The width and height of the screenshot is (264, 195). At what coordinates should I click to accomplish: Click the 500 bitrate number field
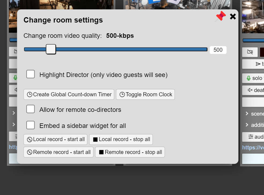tap(218, 50)
